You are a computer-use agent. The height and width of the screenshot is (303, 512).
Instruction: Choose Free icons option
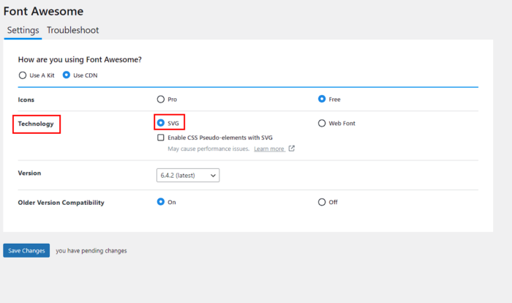322,99
